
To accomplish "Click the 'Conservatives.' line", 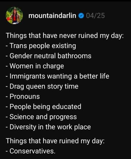I will point(31,151).
